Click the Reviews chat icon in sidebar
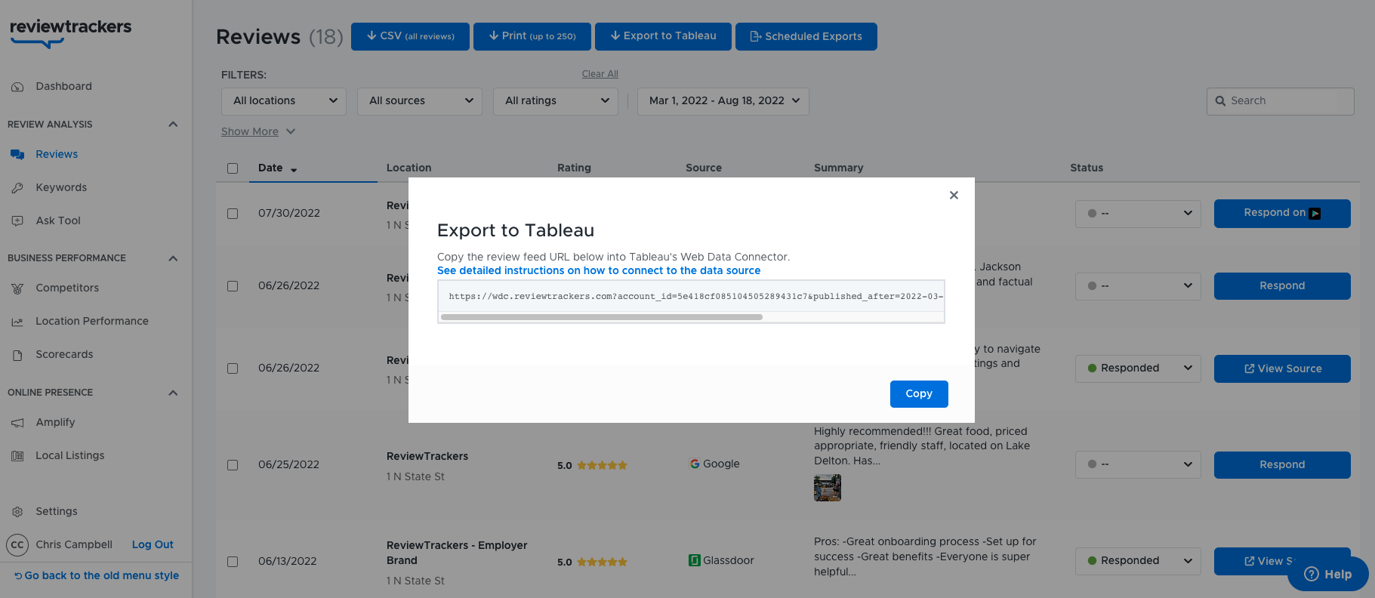This screenshot has height=598, width=1375. click(17, 155)
